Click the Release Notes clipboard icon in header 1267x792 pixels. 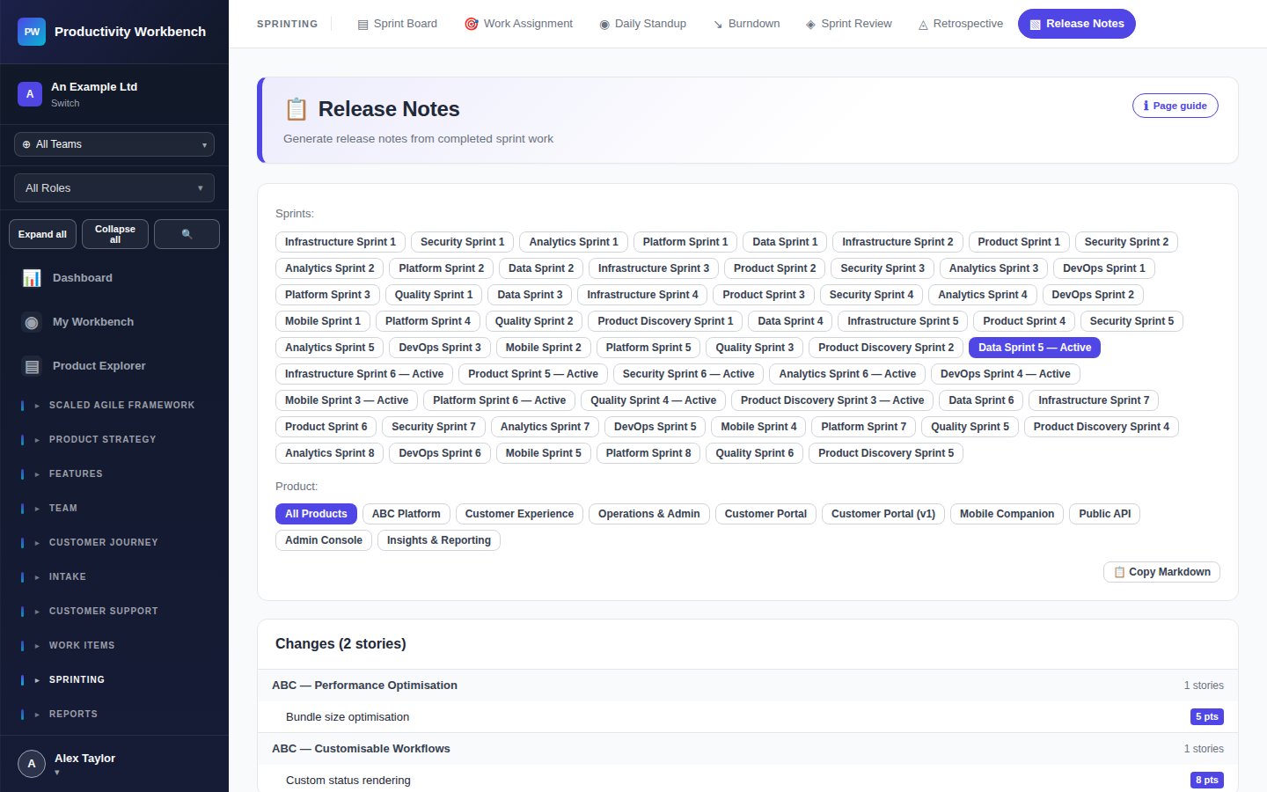(x=296, y=109)
